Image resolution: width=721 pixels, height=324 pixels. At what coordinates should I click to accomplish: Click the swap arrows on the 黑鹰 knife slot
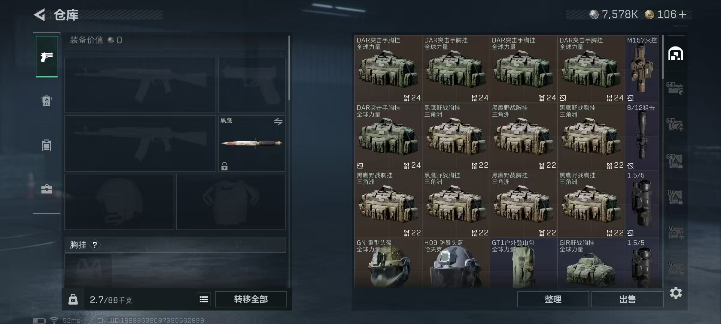pyautogui.click(x=278, y=121)
